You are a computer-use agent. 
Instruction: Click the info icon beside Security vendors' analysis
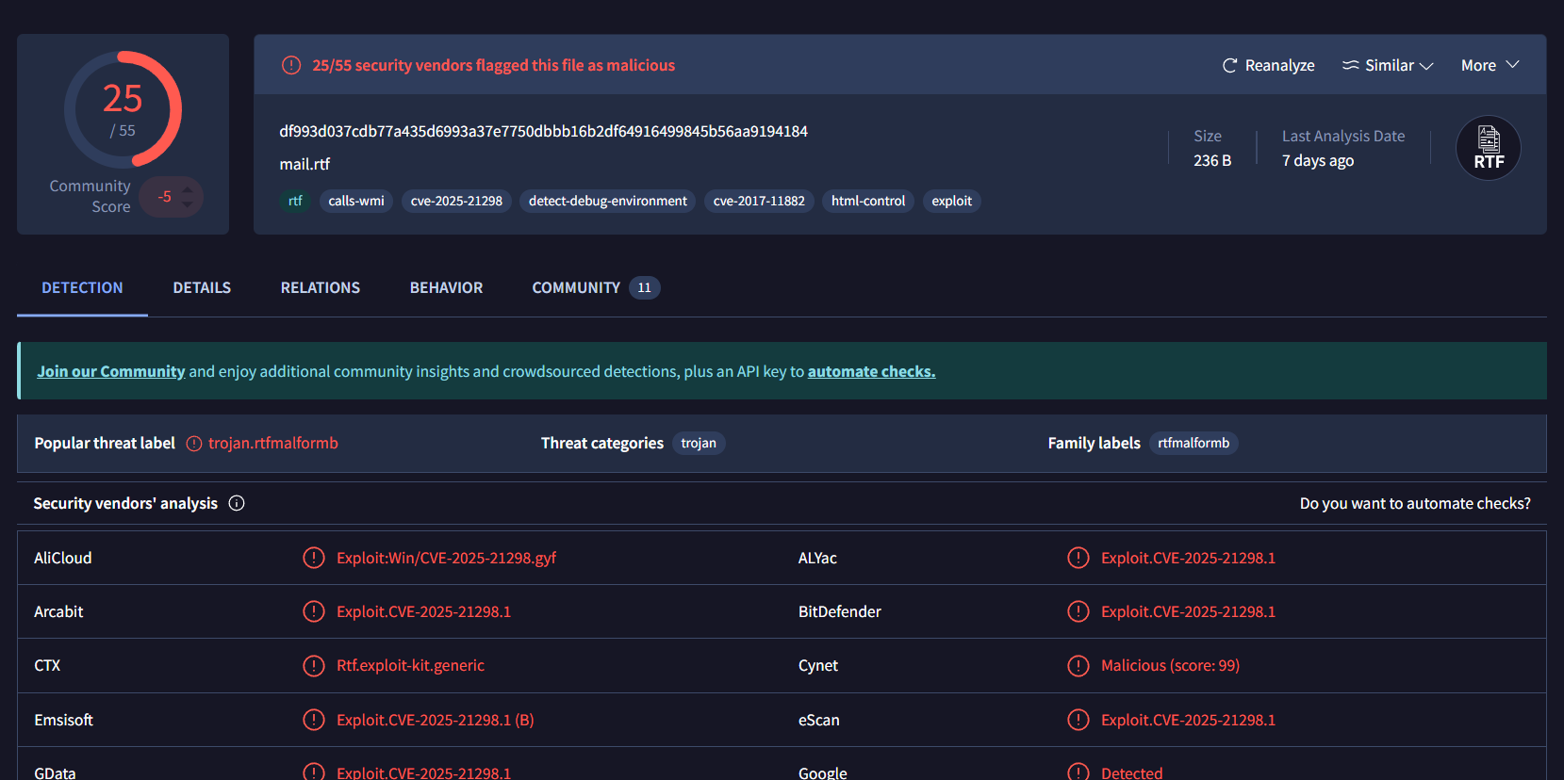pyautogui.click(x=237, y=503)
